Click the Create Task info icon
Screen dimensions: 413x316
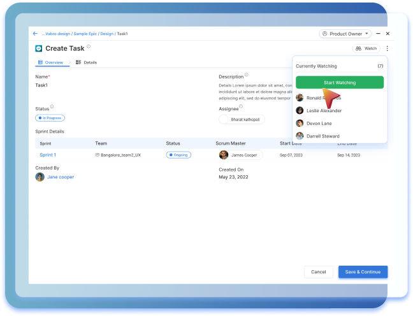[x=89, y=47]
